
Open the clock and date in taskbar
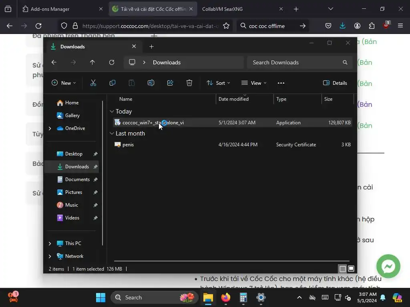(x=367, y=297)
